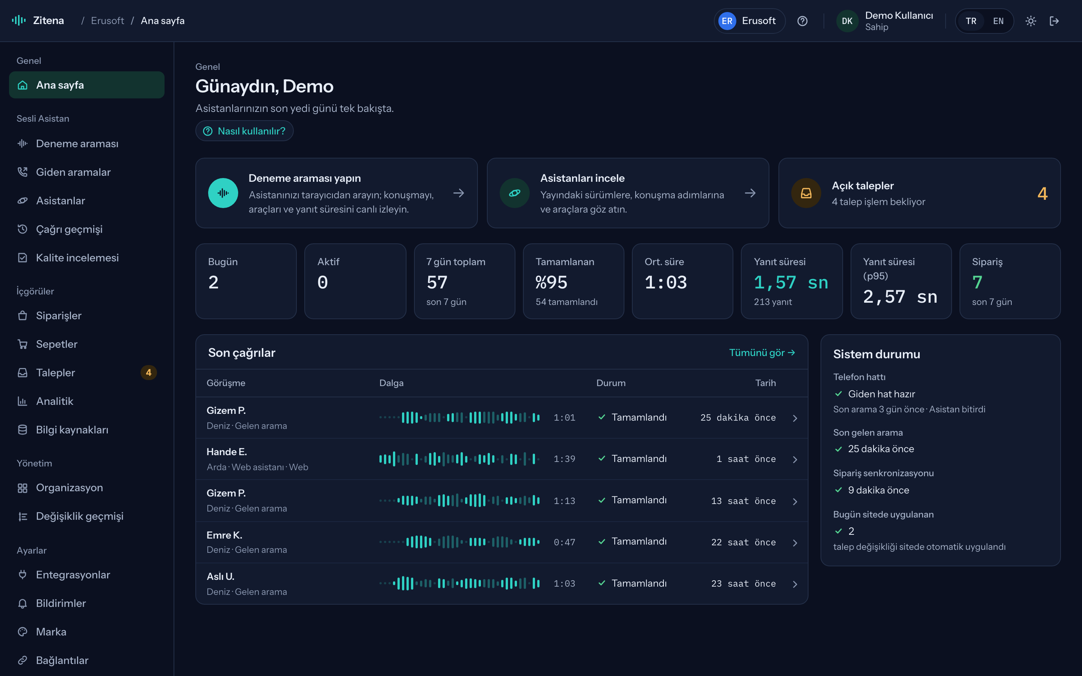Switch language to TR
Image resolution: width=1082 pixels, height=676 pixels.
pyautogui.click(x=971, y=21)
